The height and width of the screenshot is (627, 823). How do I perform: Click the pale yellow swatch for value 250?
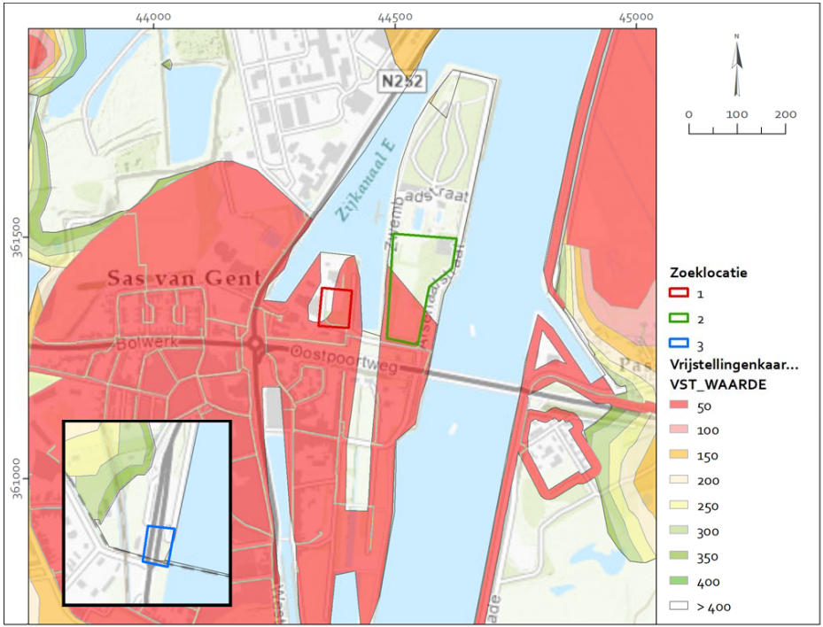coord(679,505)
